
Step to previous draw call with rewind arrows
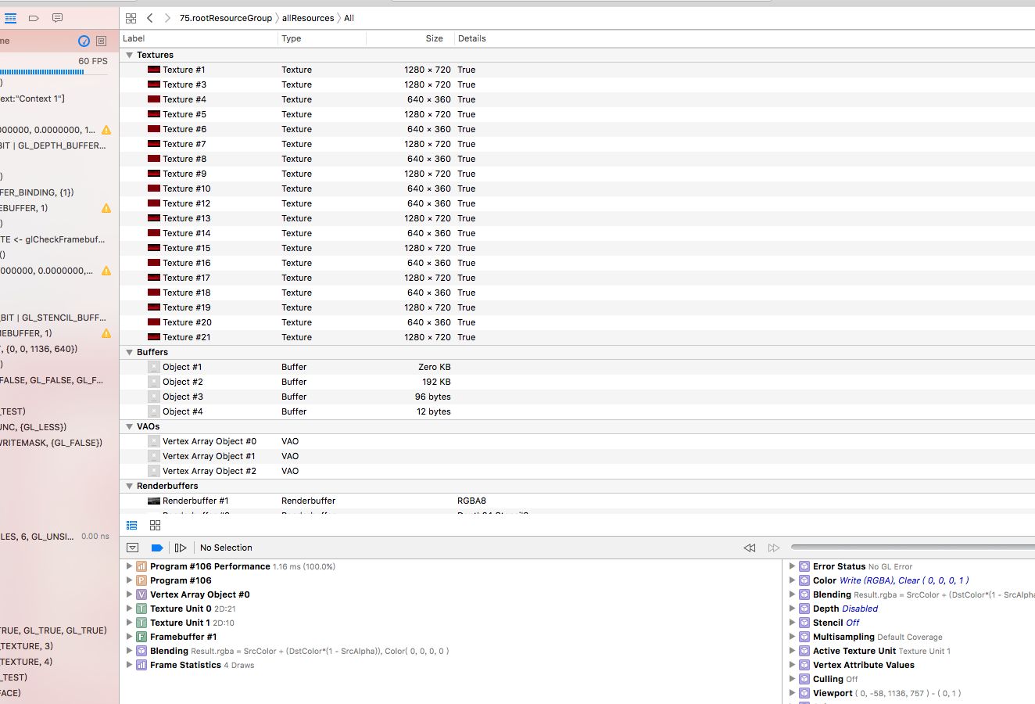click(749, 548)
